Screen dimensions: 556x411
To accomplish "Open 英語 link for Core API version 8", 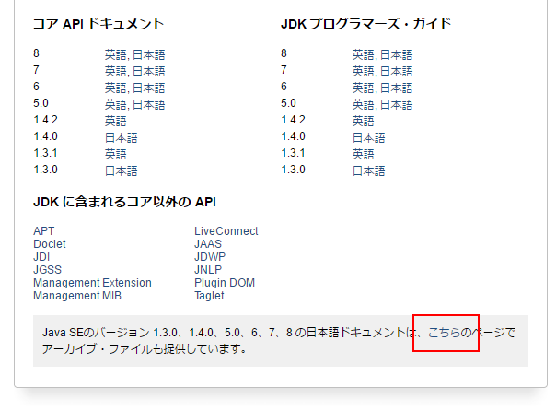I will [115, 54].
